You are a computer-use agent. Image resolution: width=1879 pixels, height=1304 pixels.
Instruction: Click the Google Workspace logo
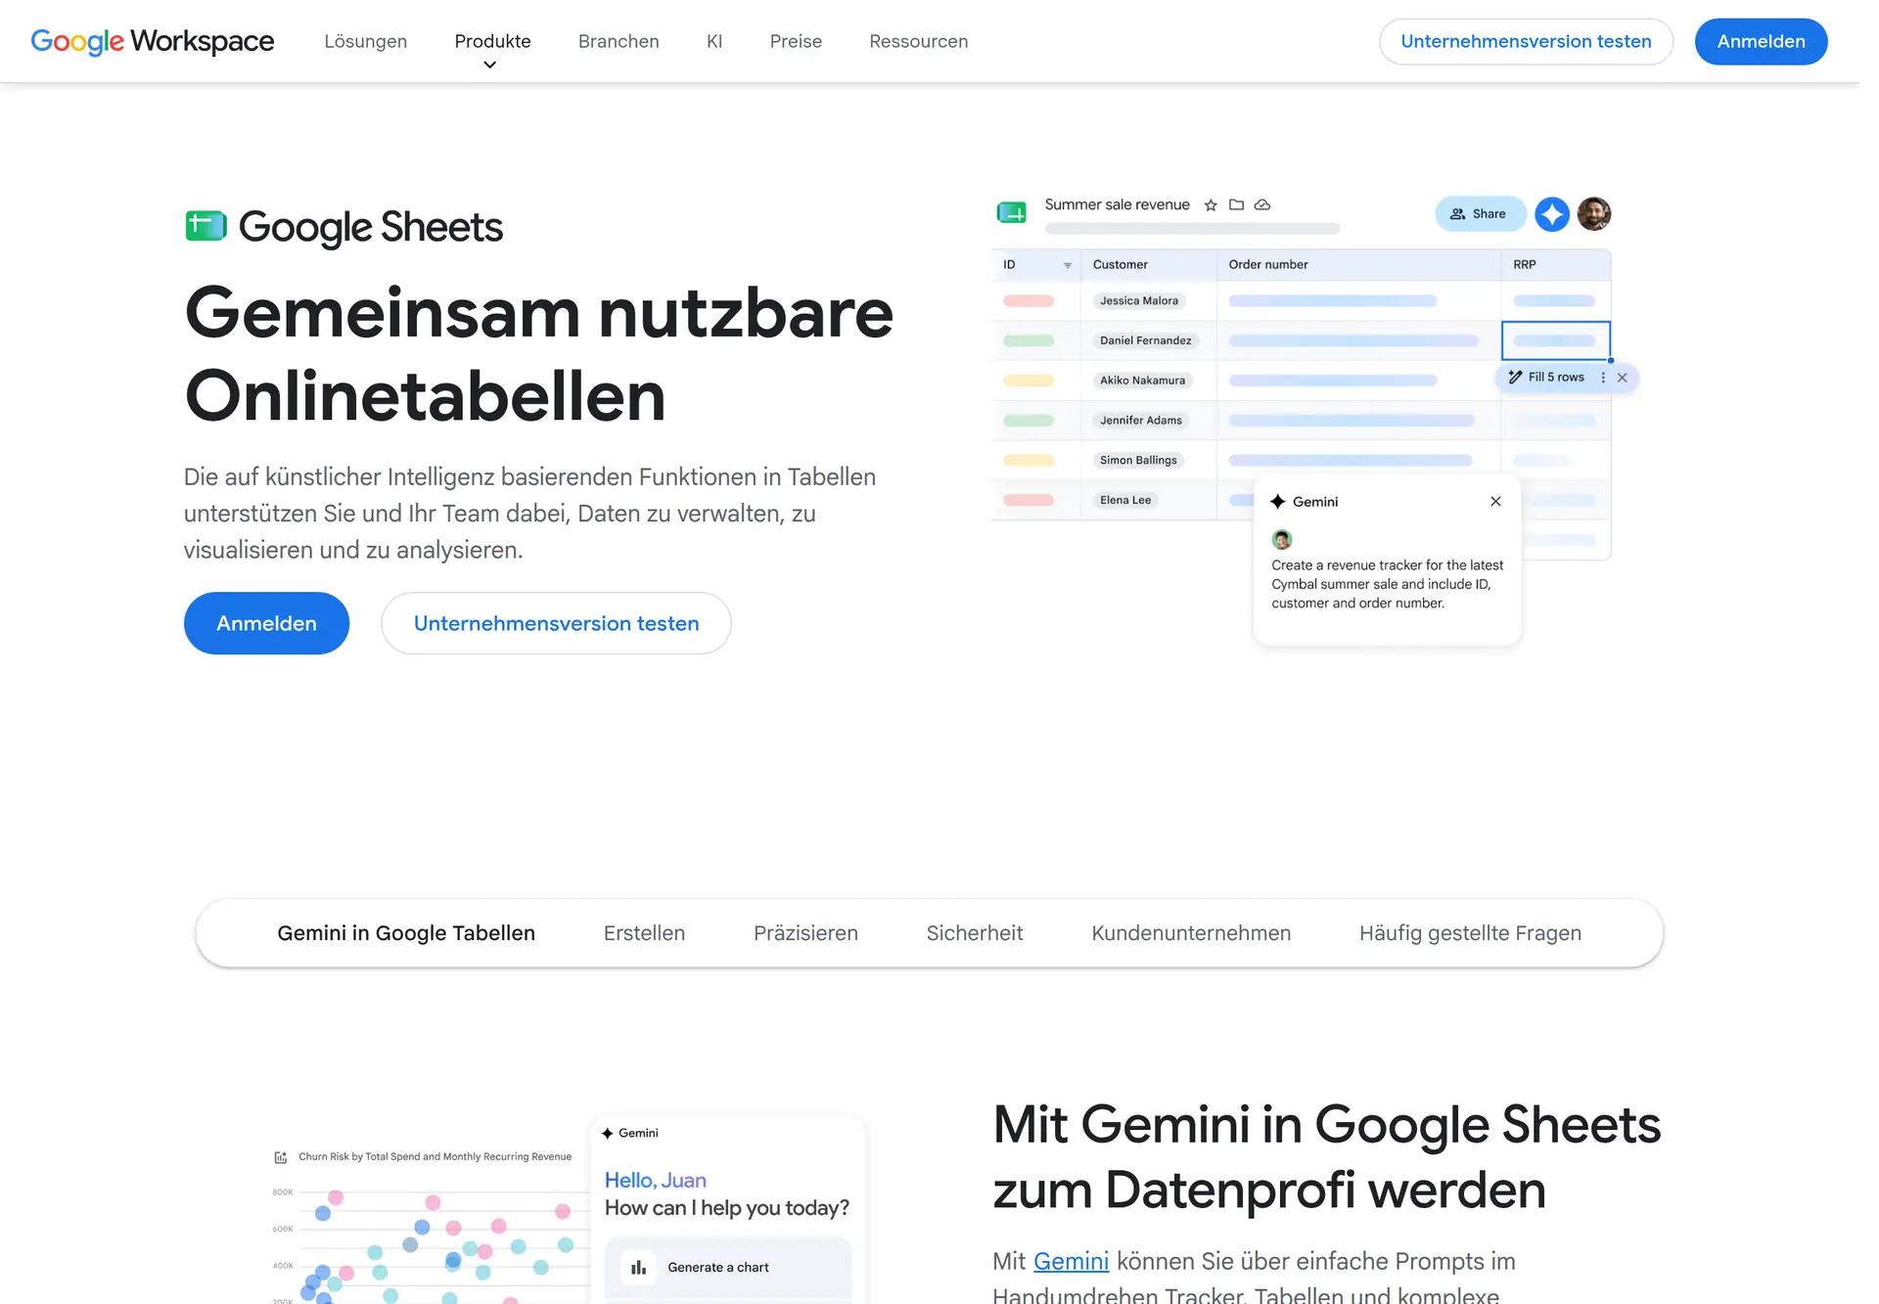(x=153, y=41)
